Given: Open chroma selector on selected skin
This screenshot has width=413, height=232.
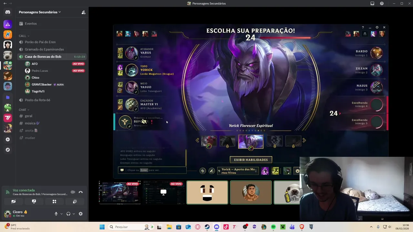Looking at the screenshot, I should click(251, 148).
